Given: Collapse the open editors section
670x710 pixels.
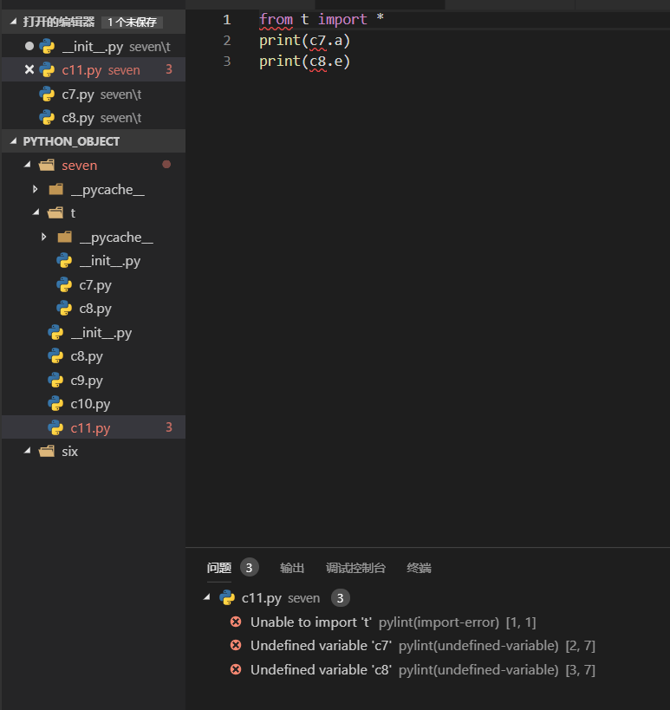Looking at the screenshot, I should coord(14,22).
